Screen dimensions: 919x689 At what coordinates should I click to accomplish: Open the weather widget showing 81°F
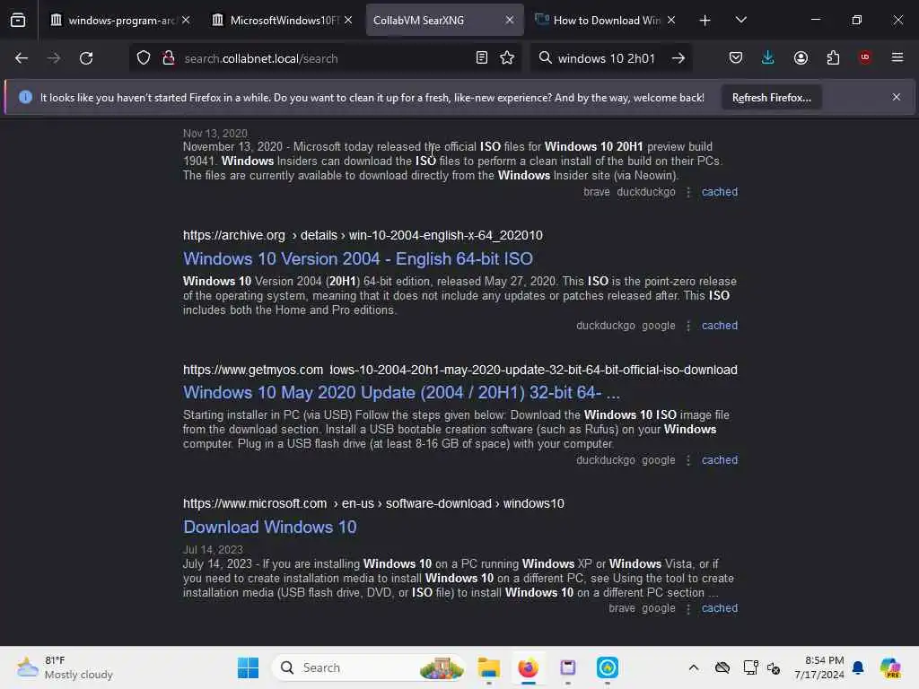click(x=65, y=667)
